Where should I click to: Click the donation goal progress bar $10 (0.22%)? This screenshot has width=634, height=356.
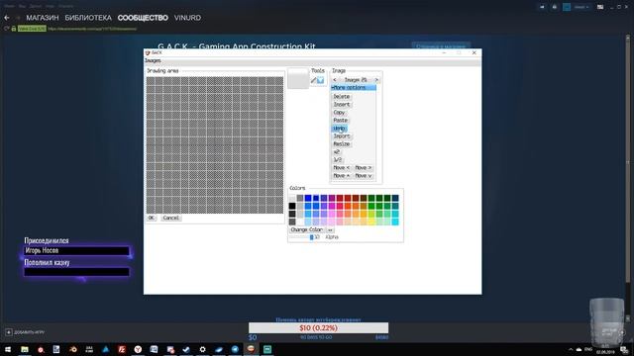tap(318, 327)
